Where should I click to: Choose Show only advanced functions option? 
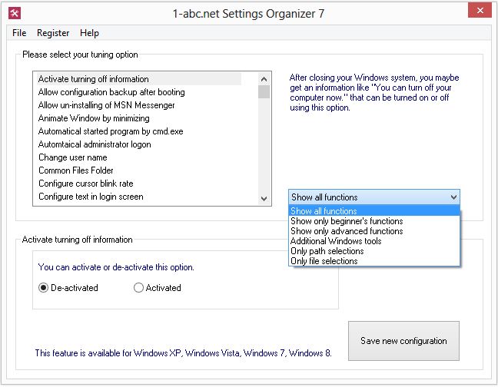tap(346, 231)
